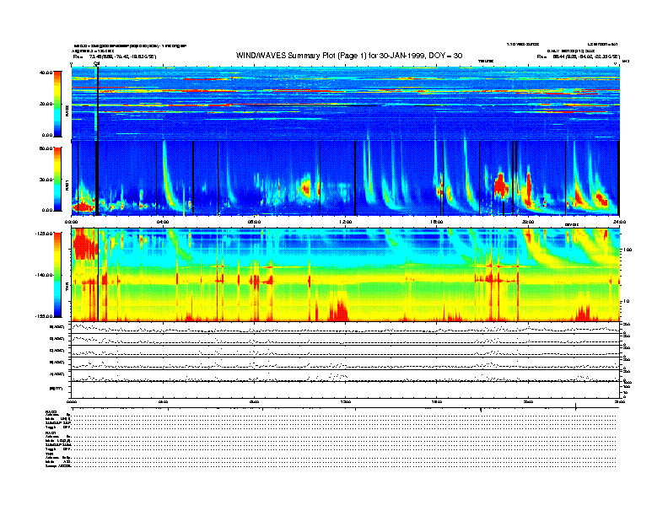Image resolution: width=668 pixels, height=516 pixels.
Task: Click the 20:00 tick below RAD1 spectrogram
Action: tap(528, 222)
